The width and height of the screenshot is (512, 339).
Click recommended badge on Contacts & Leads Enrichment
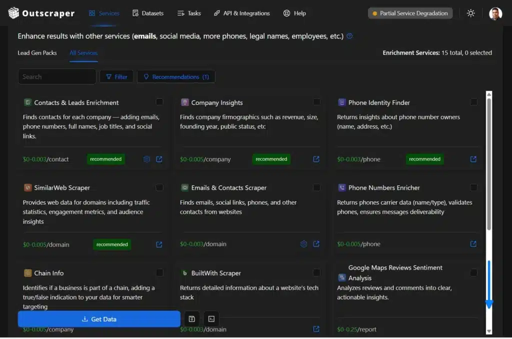(106, 159)
